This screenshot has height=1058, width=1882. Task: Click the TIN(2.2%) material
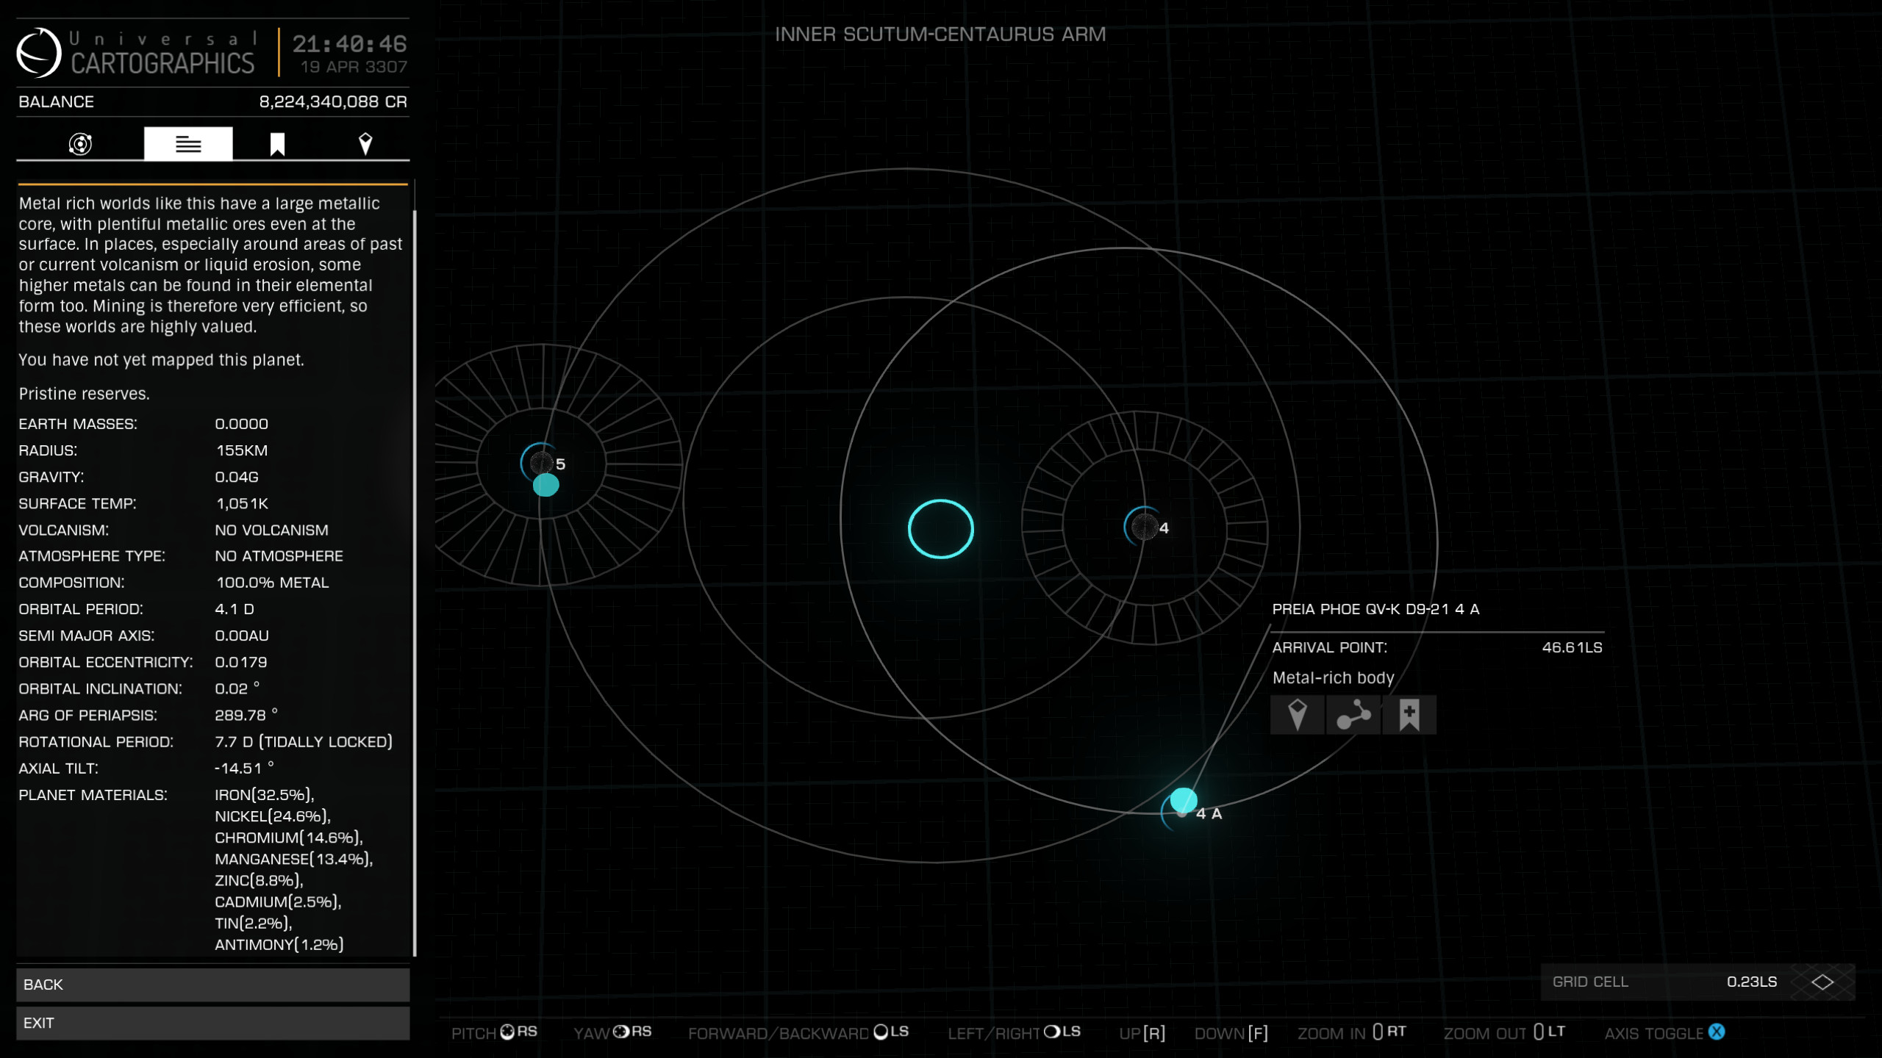254,923
